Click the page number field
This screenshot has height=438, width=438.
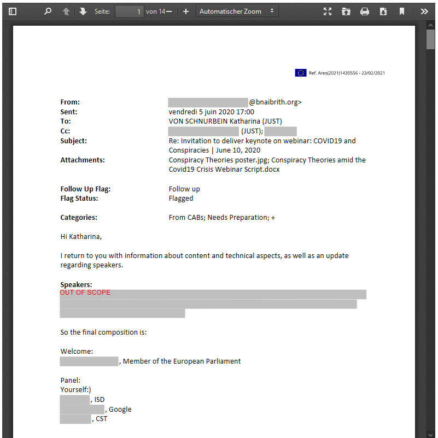(130, 11)
